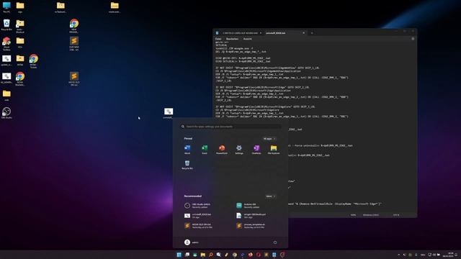Select the Recycle Bin desktop icon
Image resolution: width=461 pixels, height=259 pixels.
6,25
